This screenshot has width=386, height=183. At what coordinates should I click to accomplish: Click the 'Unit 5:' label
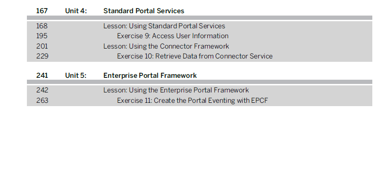(76, 75)
